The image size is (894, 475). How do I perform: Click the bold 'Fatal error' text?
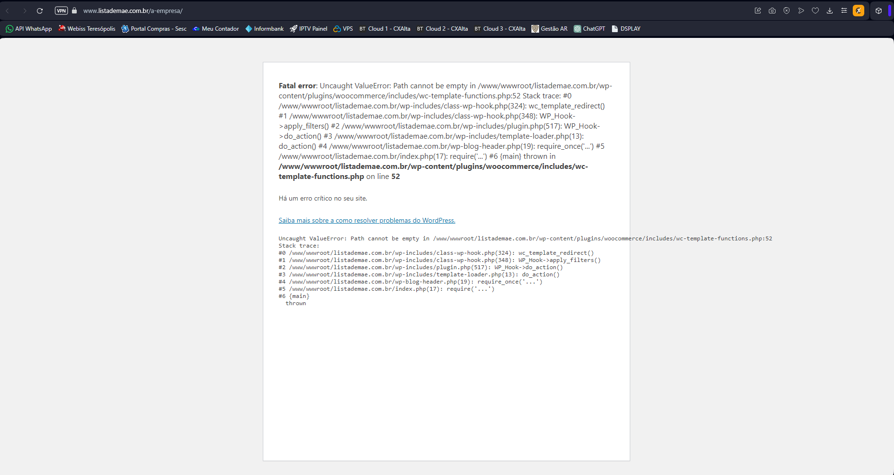(x=297, y=86)
